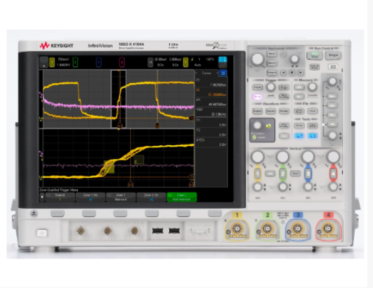
Task: Click the trigger Level knob
Action: pyautogui.click(x=270, y=87)
